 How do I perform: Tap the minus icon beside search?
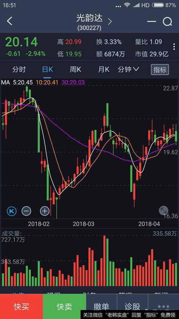(151, 22)
